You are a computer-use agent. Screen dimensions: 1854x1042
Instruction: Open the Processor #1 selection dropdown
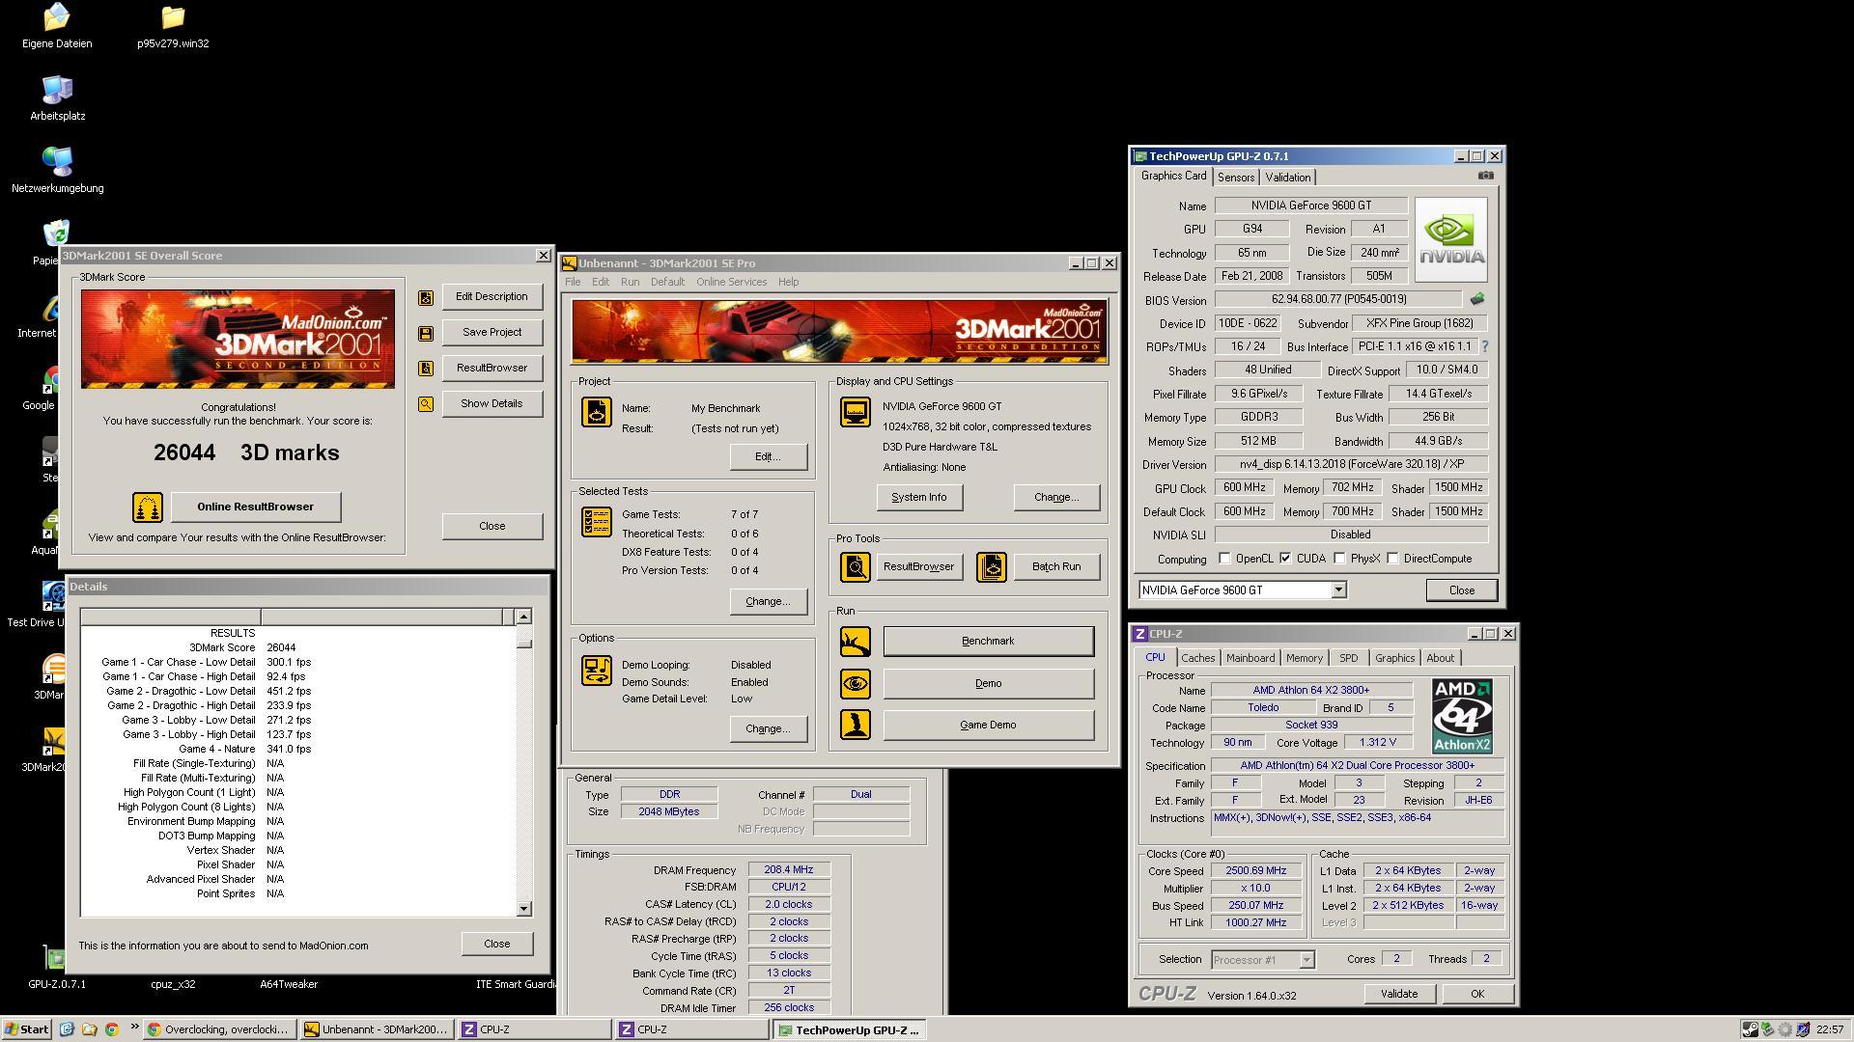tap(1306, 960)
